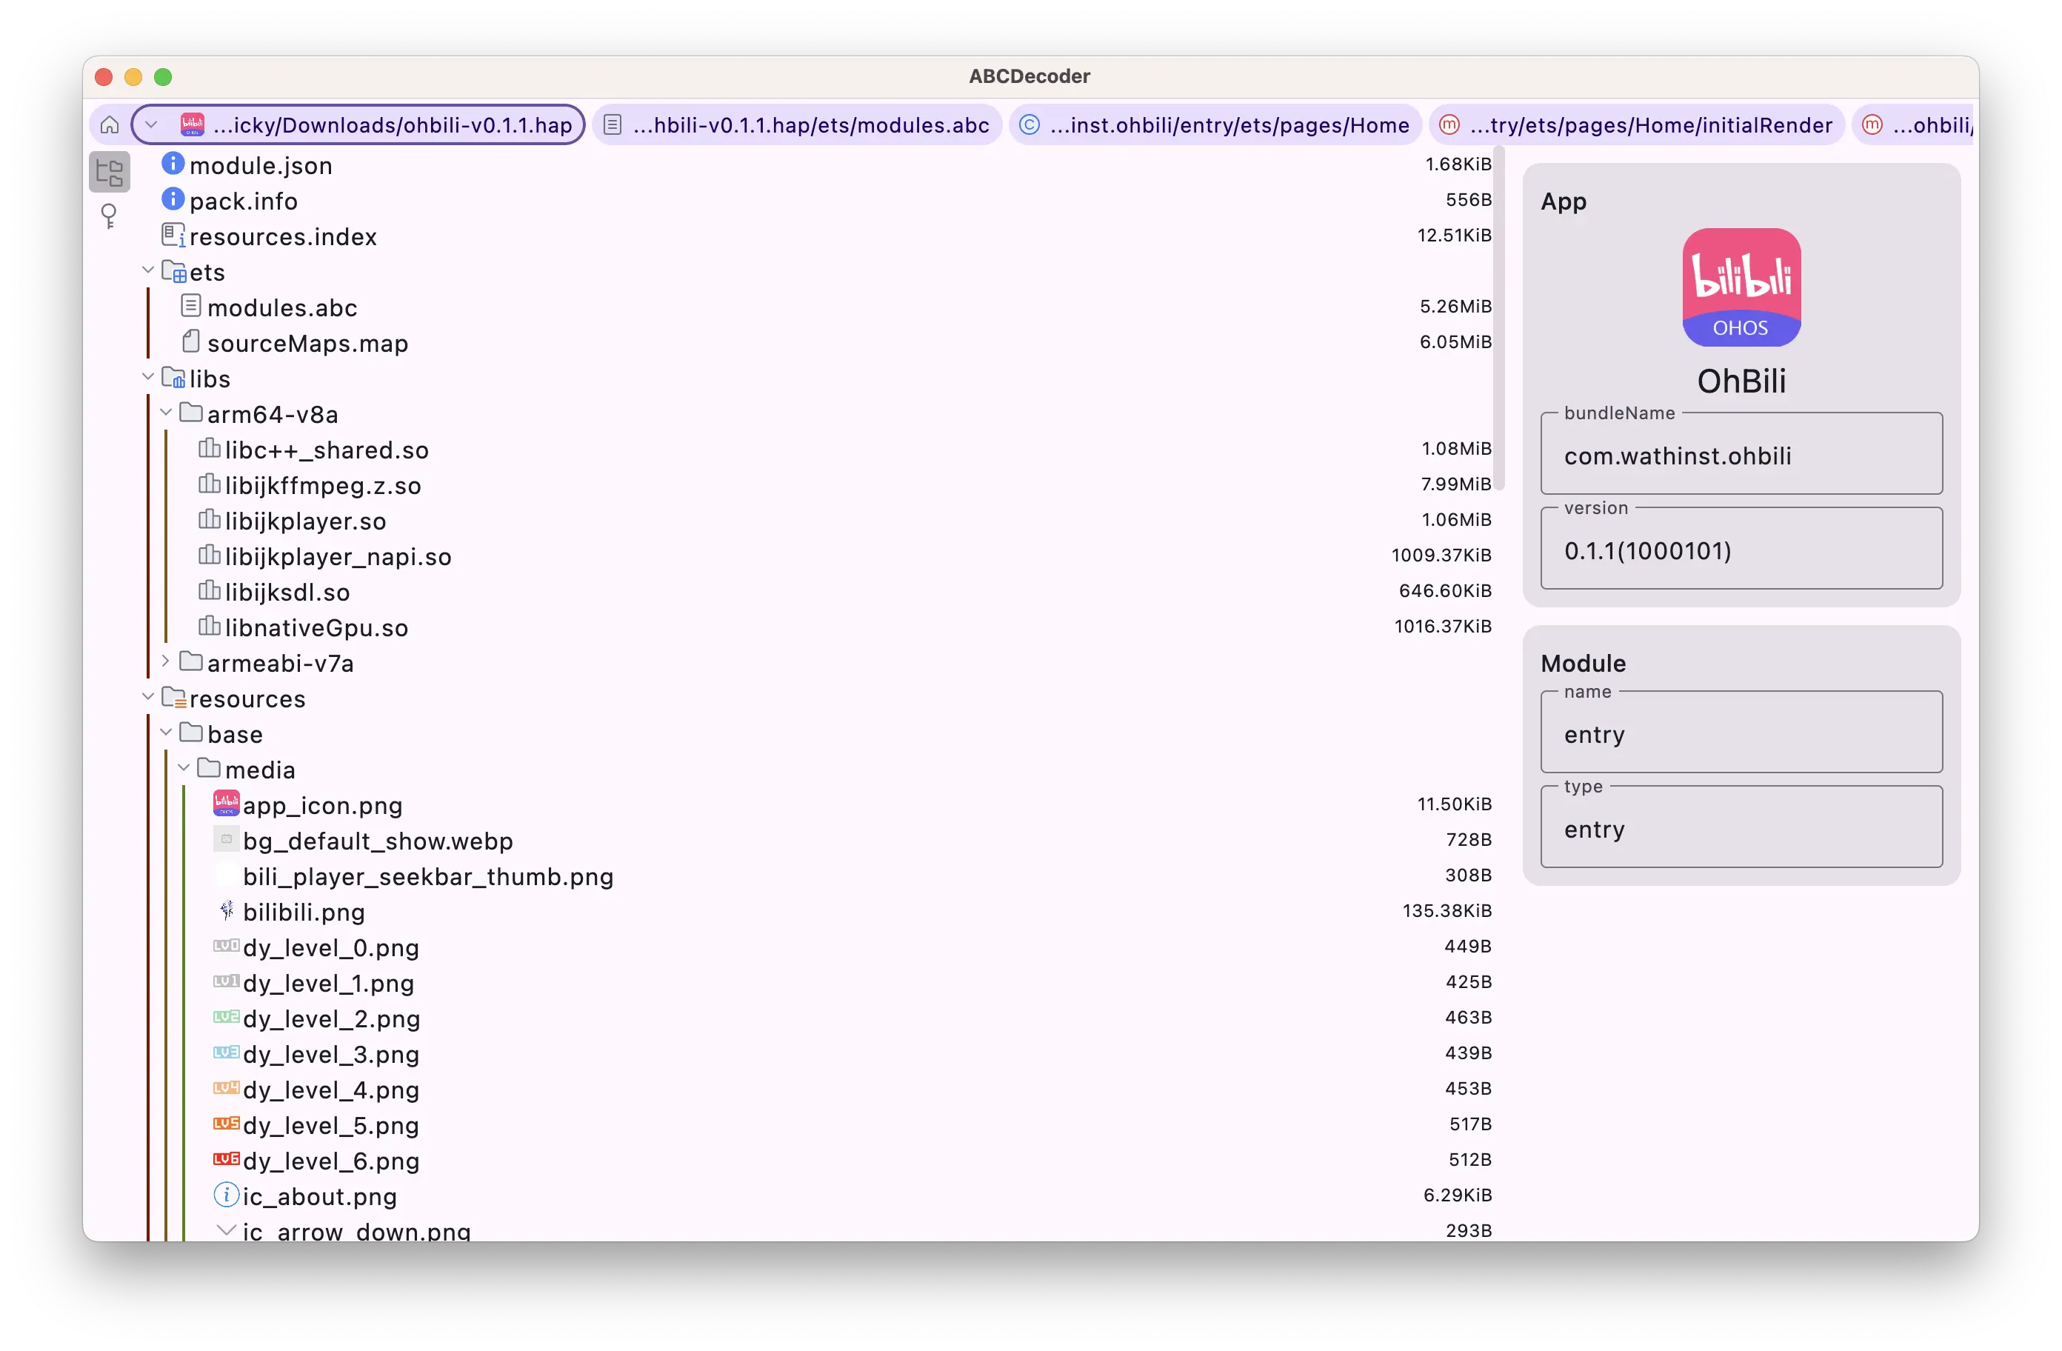Open the hap tab dropdown chevron
This screenshot has height=1351, width=2062.
[x=152, y=124]
